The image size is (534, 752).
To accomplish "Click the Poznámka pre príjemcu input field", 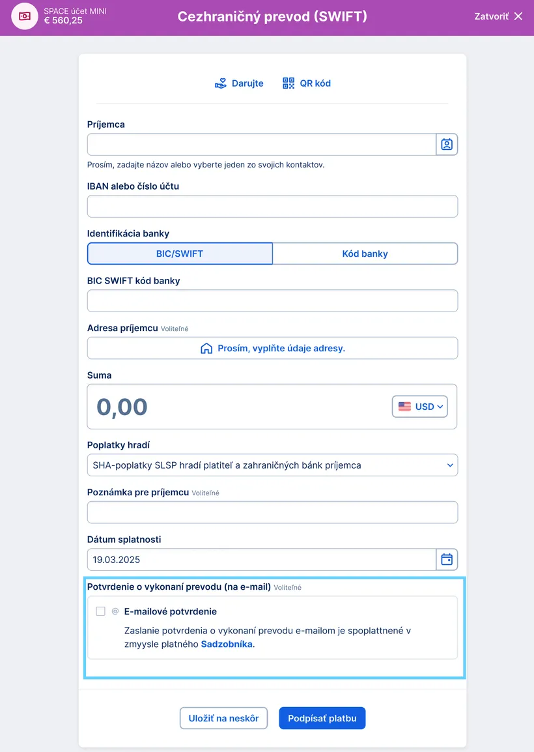I will tap(272, 512).
